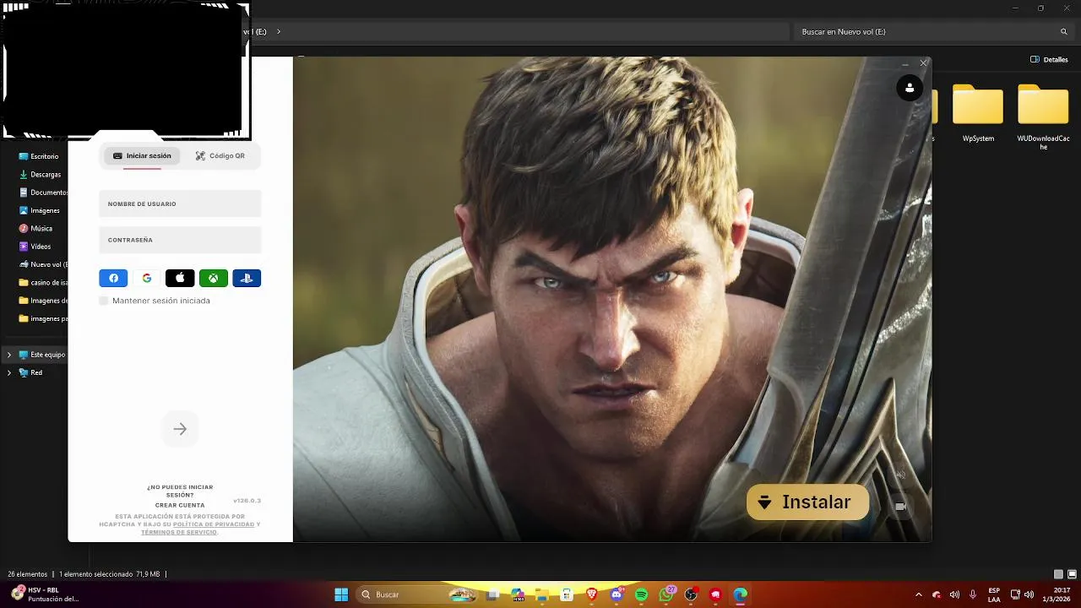Open OBS Studio from taskbar
1081x608 pixels.
[x=691, y=594]
